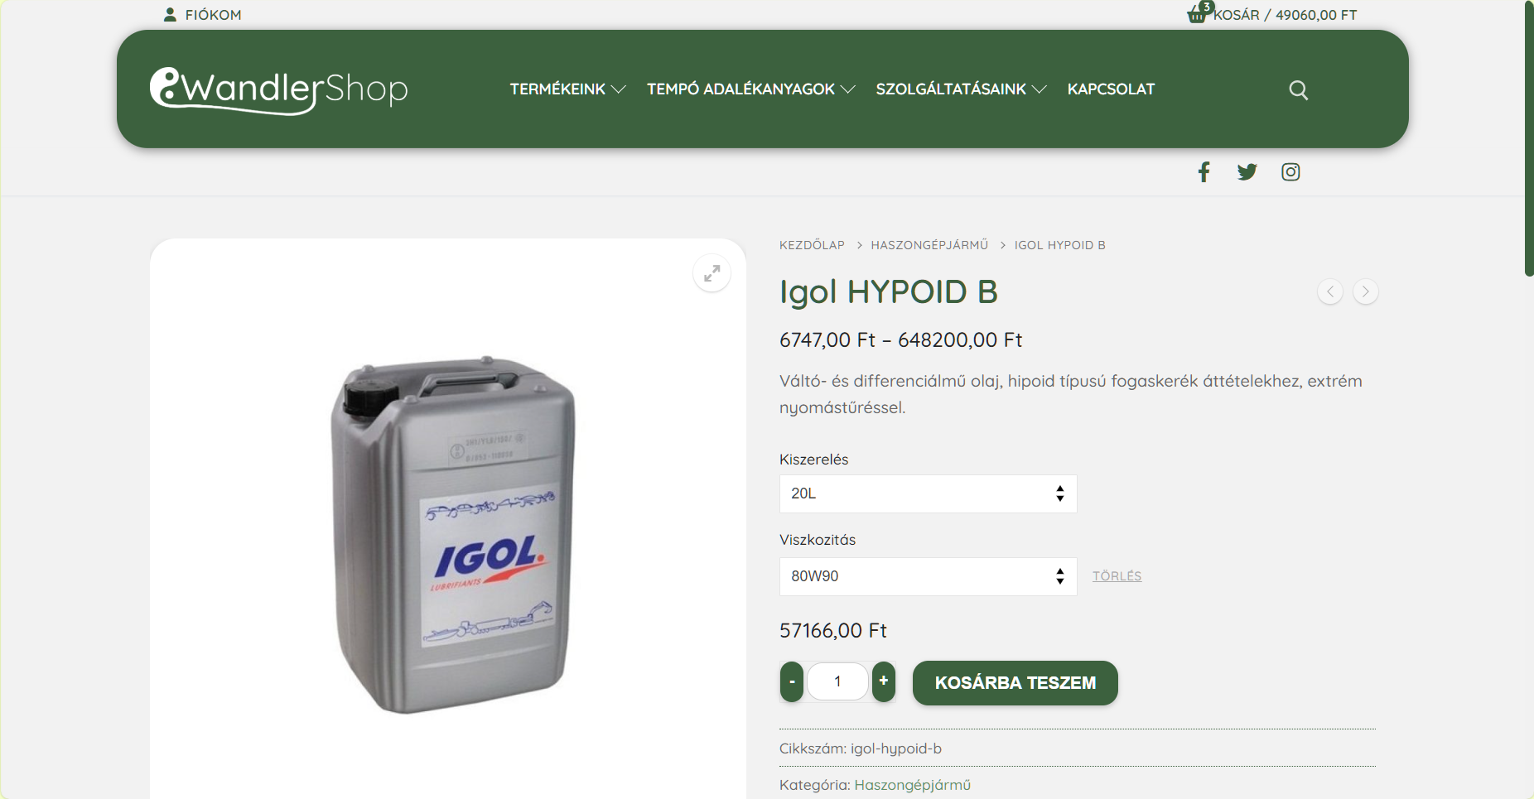View cart total Kosár / 49060,00 Ft
Screen dimensions: 1534x799
1285,15
